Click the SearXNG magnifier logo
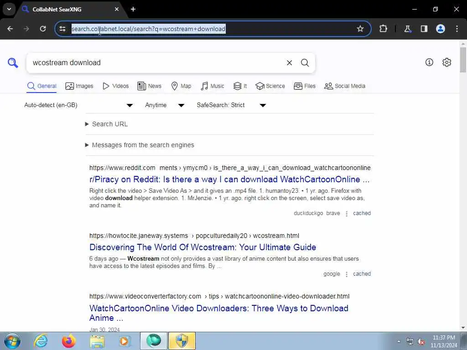The height and width of the screenshot is (350, 467). [x=13, y=63]
